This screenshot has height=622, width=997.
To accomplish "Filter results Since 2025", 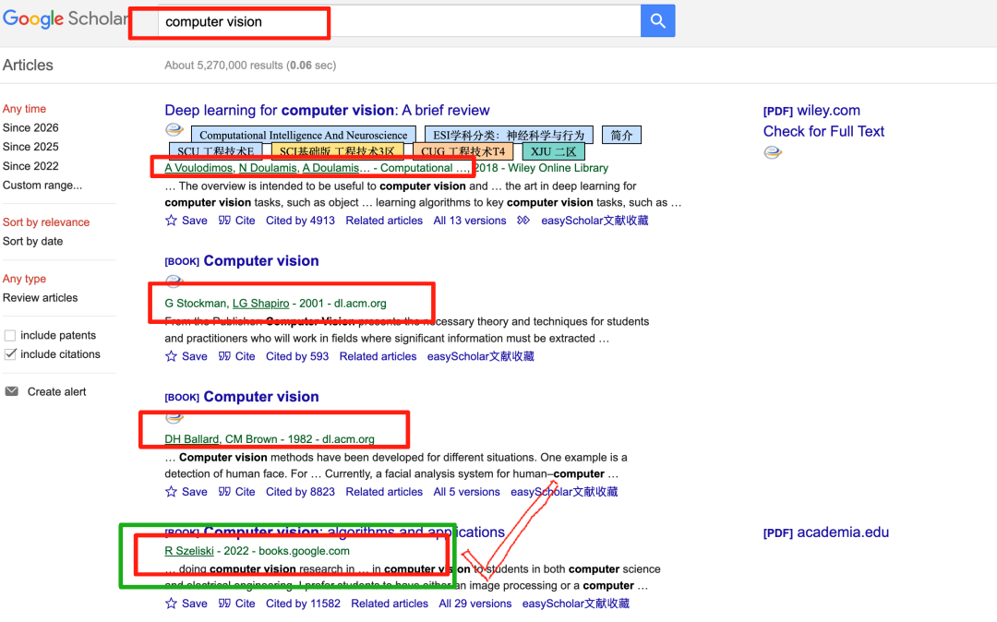I will point(30,147).
